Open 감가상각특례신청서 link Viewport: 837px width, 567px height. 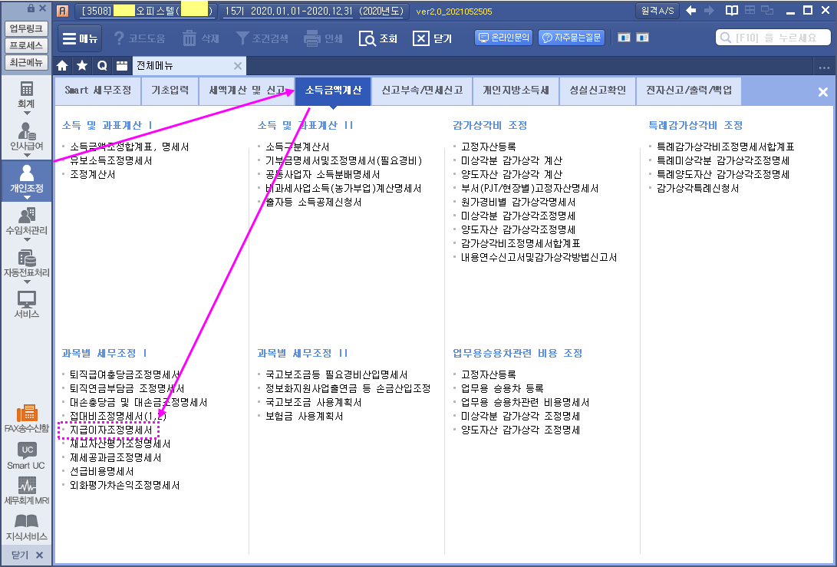[x=697, y=189]
